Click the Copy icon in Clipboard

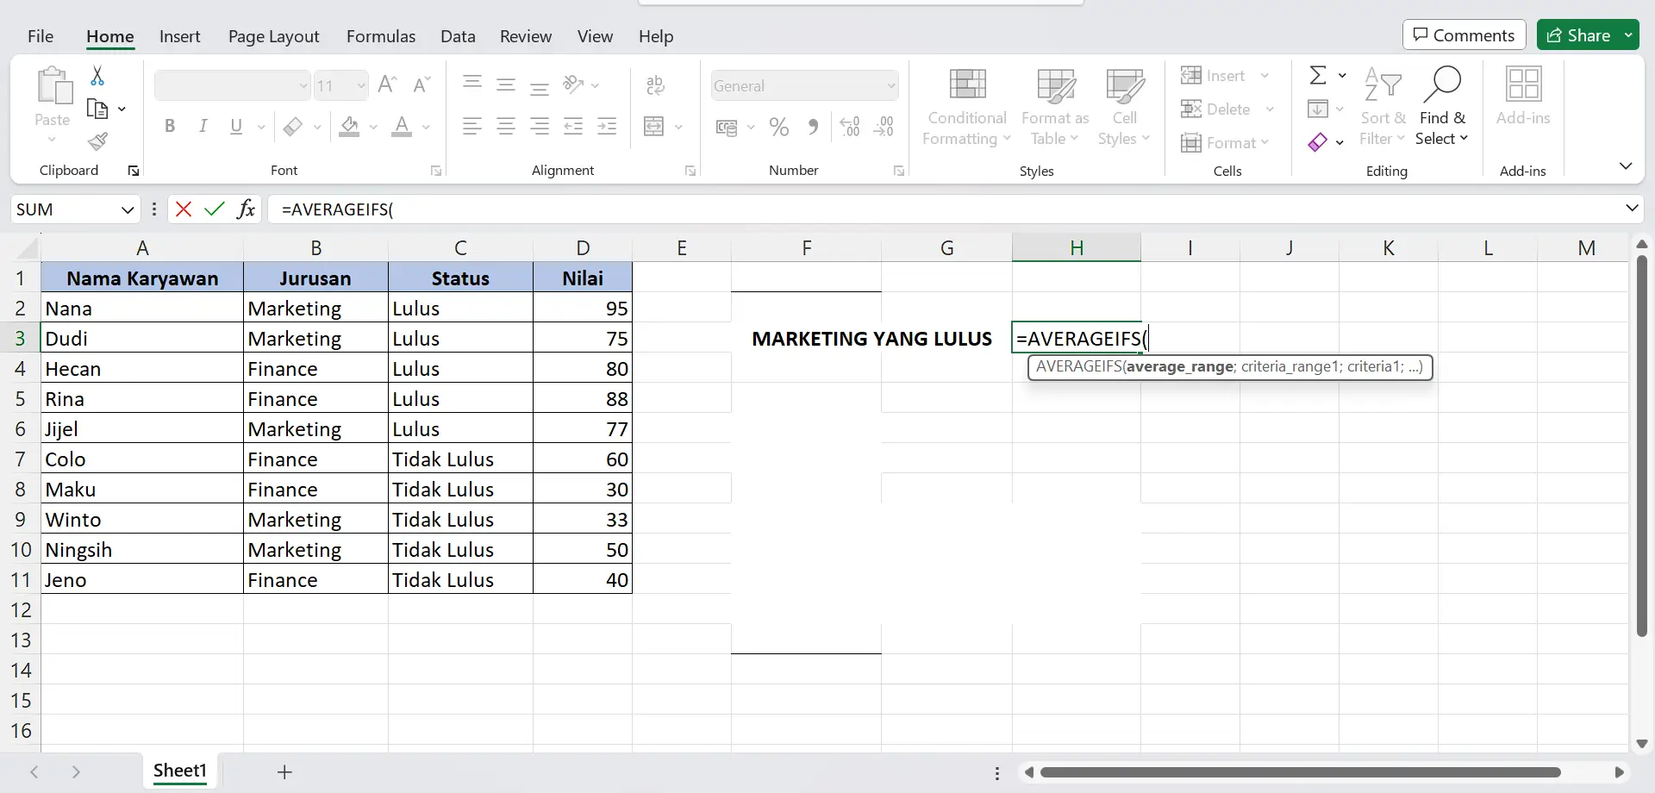pyautogui.click(x=97, y=109)
